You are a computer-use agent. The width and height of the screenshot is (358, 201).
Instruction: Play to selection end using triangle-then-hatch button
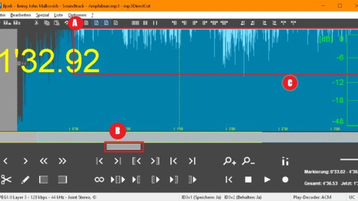(x=174, y=180)
